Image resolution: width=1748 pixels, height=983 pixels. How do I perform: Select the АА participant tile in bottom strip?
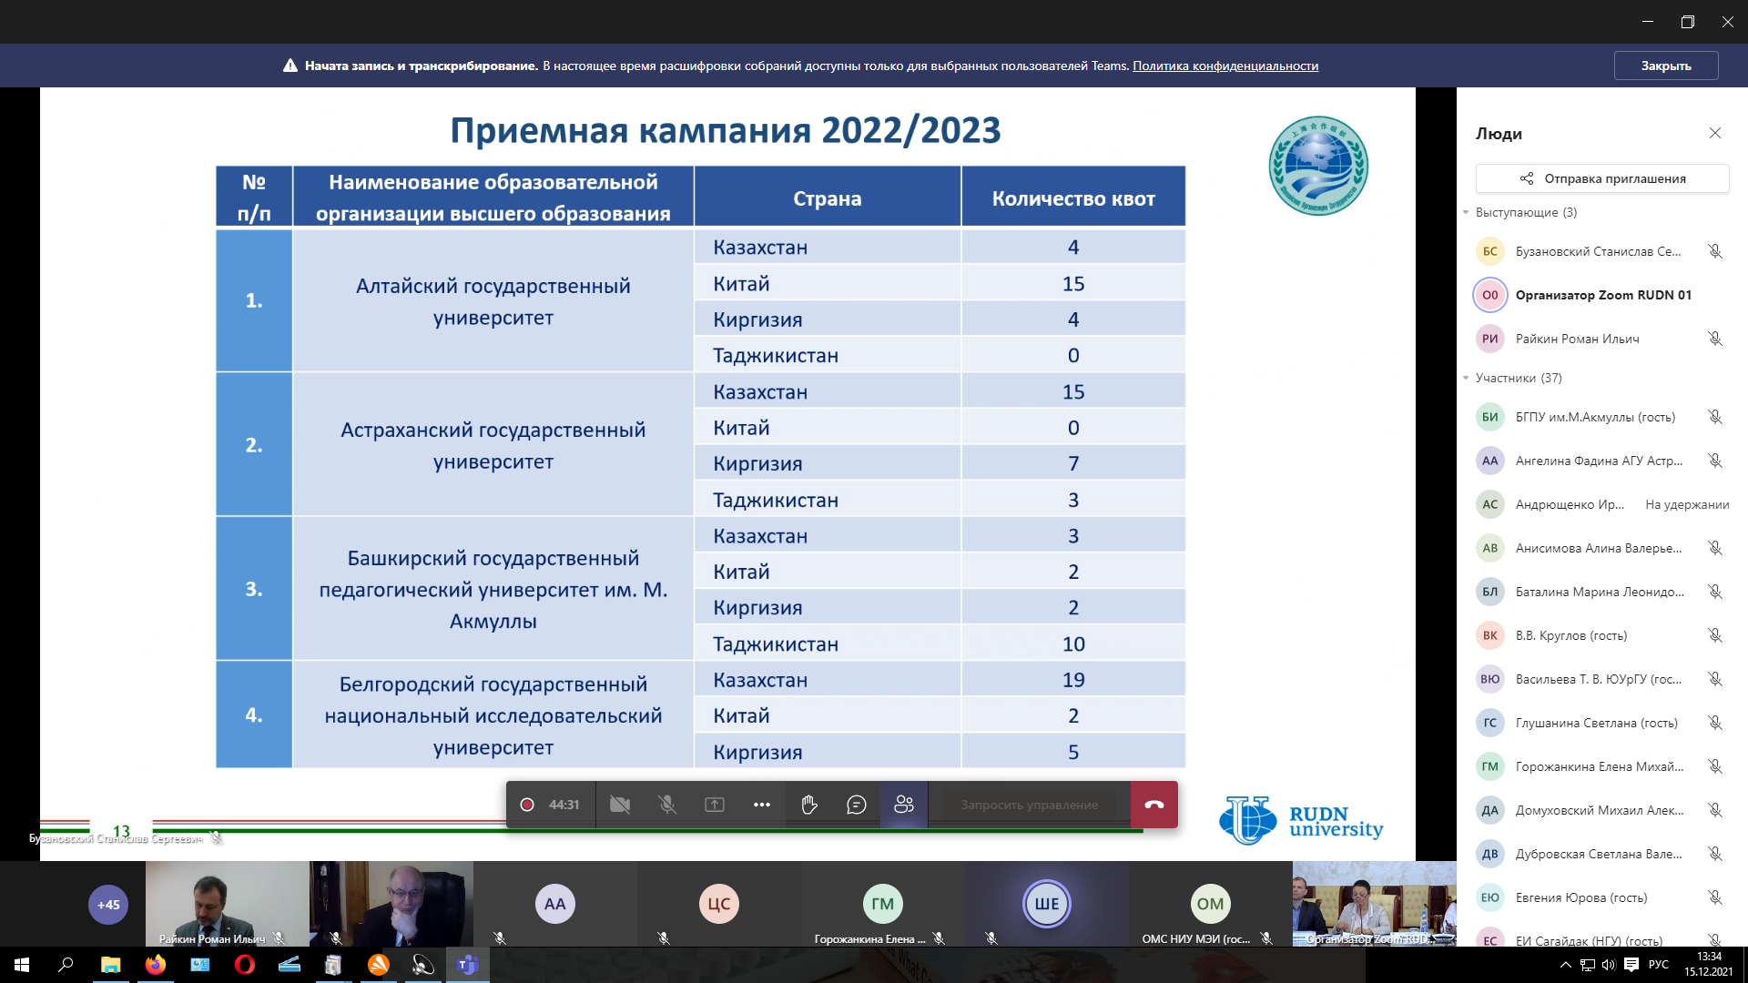(x=555, y=904)
